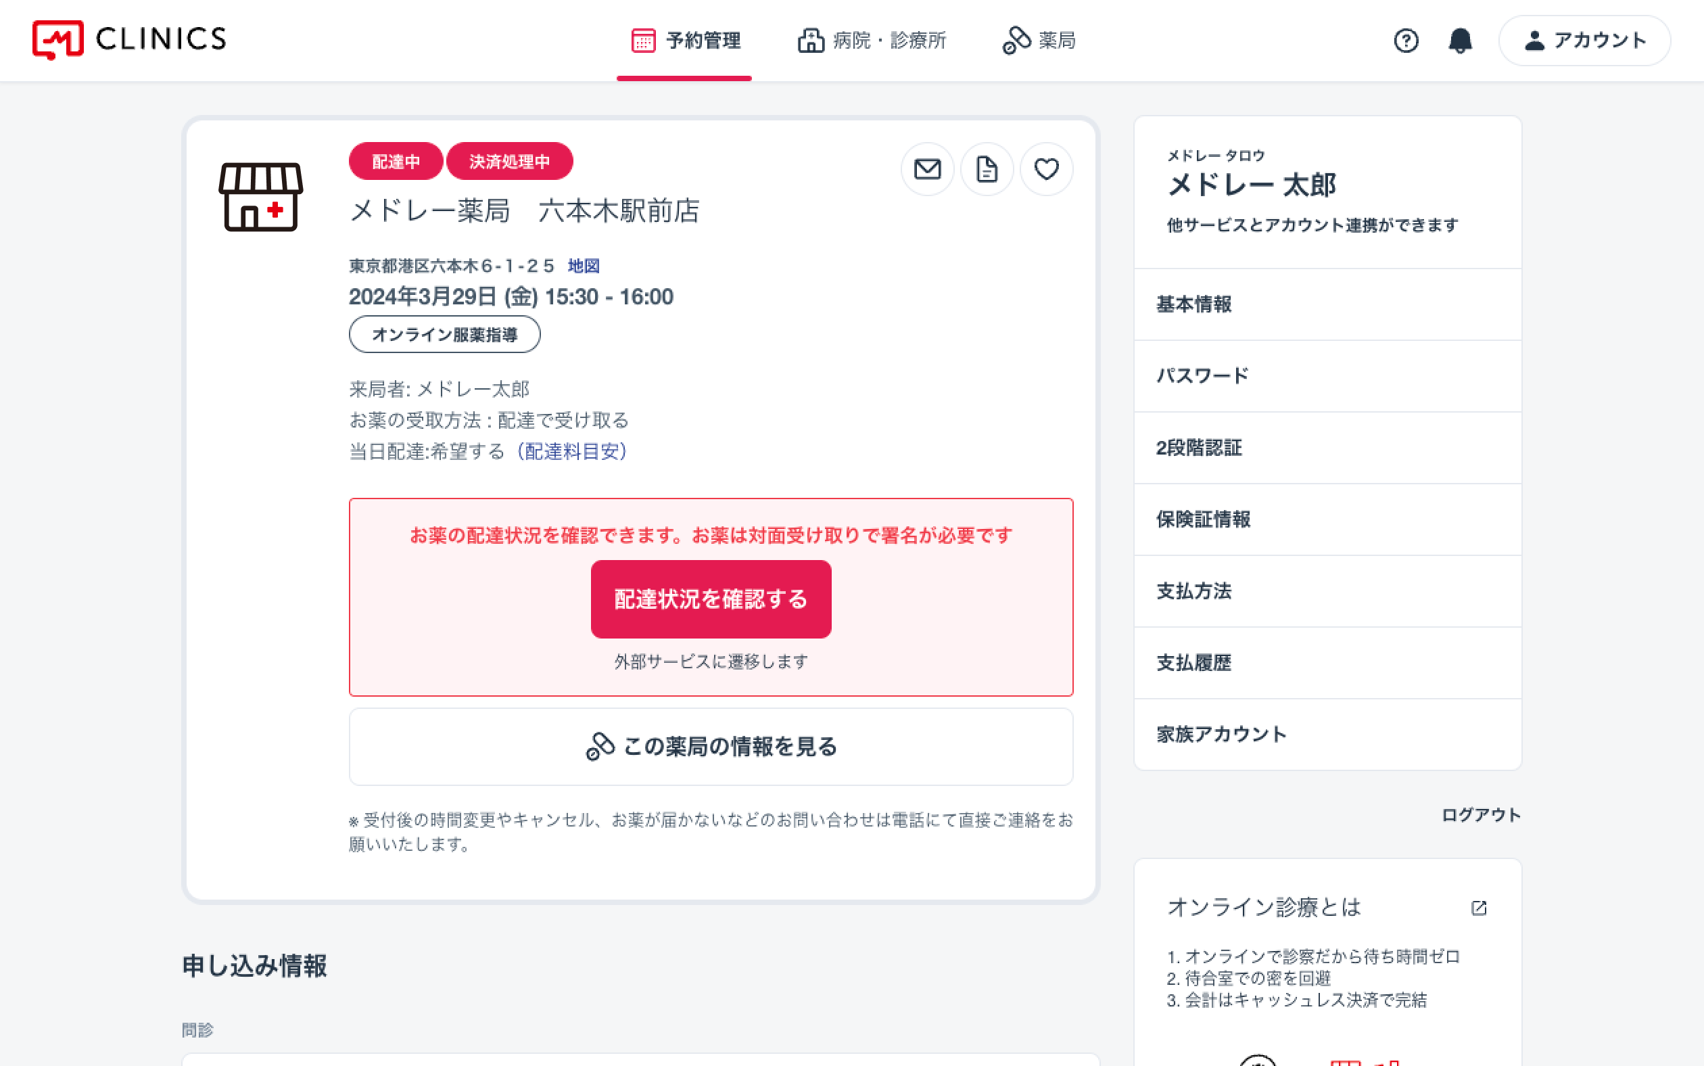
Task: Click 配達状況を確認する button
Action: click(x=711, y=599)
